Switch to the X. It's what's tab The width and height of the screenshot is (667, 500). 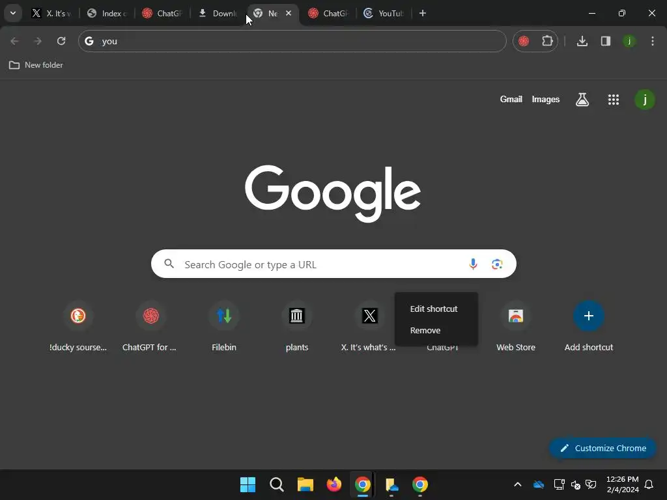coord(51,13)
